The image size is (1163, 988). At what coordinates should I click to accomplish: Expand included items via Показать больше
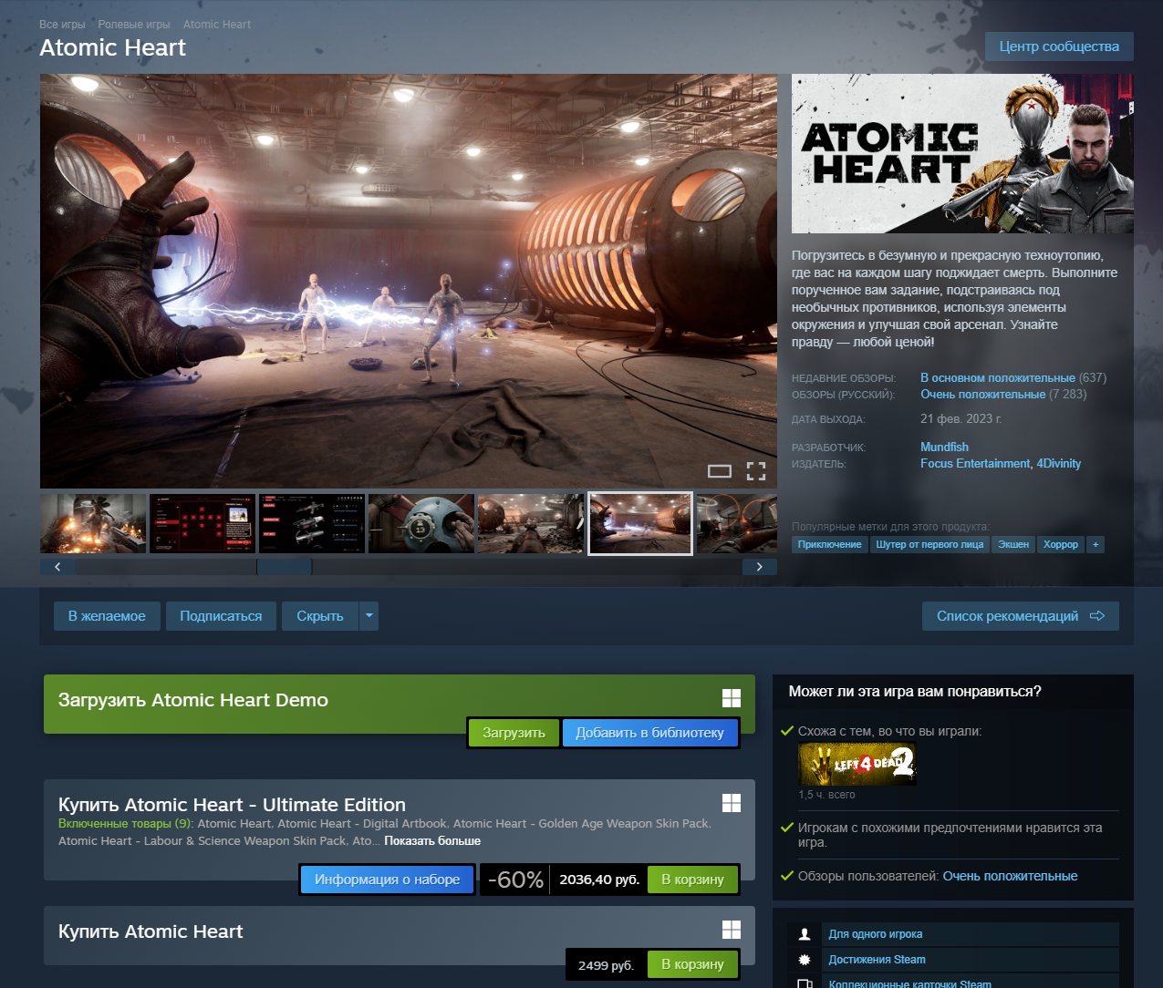[432, 840]
